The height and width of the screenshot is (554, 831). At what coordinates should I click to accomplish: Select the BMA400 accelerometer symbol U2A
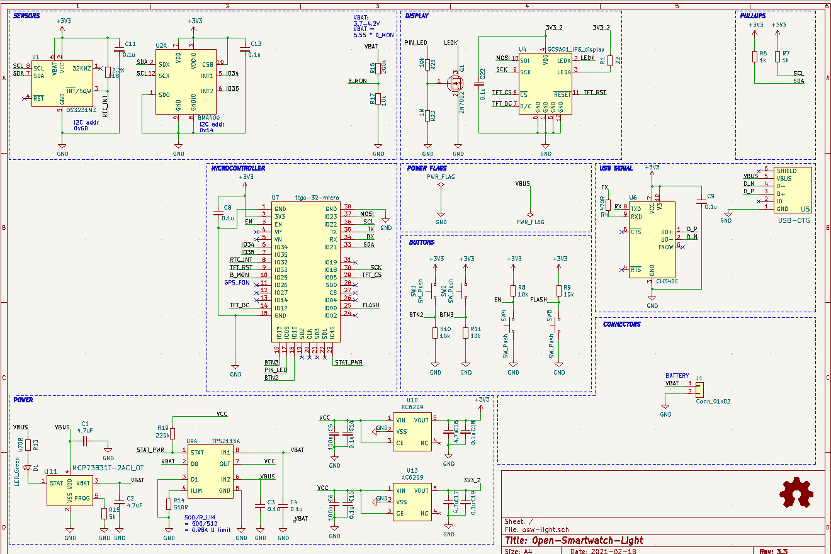click(x=186, y=82)
